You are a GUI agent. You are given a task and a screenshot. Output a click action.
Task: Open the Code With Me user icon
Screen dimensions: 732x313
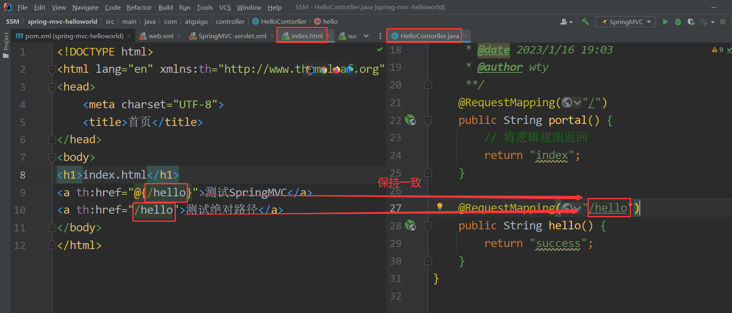tap(566, 22)
